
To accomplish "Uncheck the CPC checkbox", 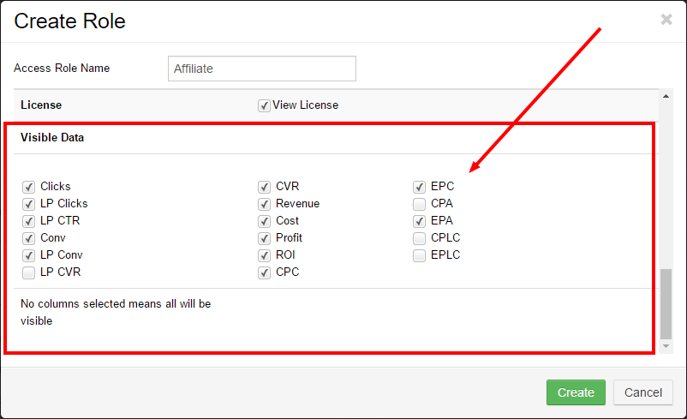I will tap(264, 272).
